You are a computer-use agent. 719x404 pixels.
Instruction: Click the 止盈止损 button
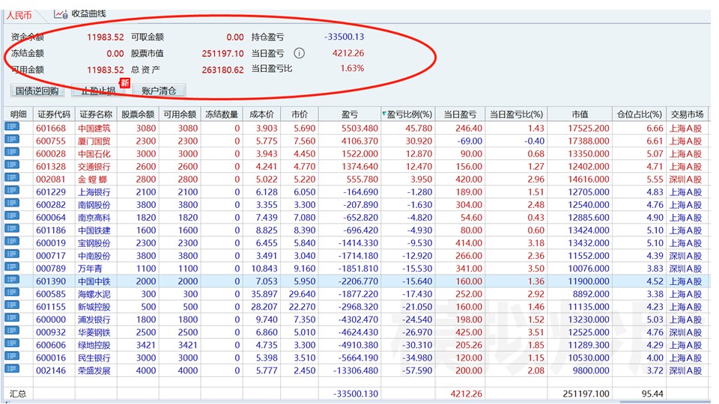click(98, 91)
